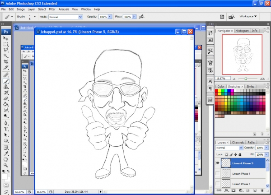Open the Brush preset picker arrow
The image size is (271, 195).
(x=35, y=17)
